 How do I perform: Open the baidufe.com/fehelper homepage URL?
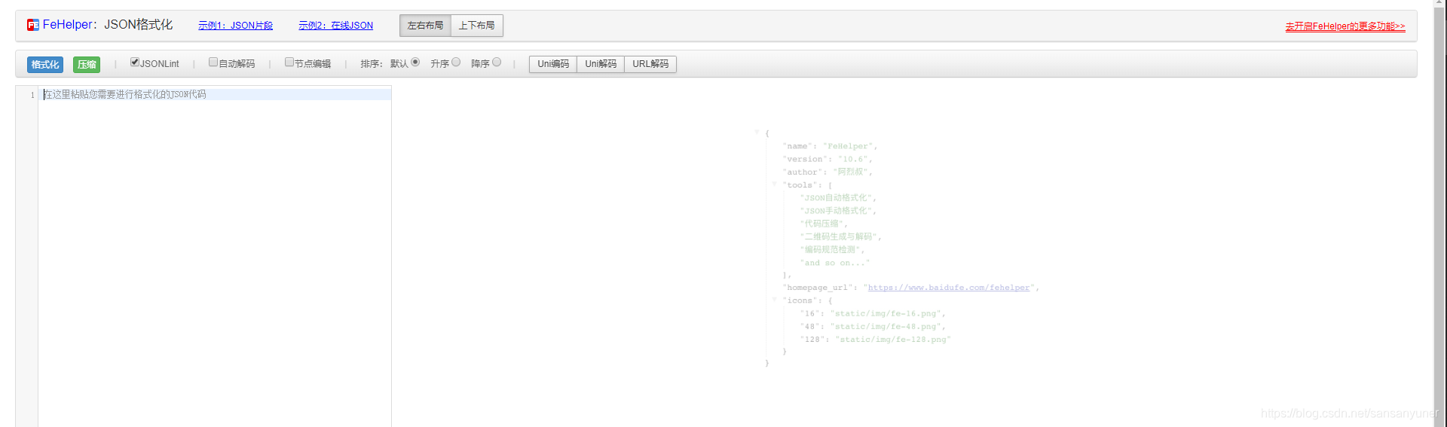949,288
